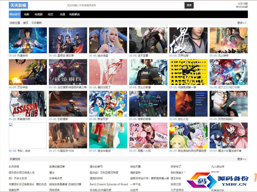Open the 铁姬钢兵第三季 poster thumbnail
This screenshot has height=192, width=257.
68,72
